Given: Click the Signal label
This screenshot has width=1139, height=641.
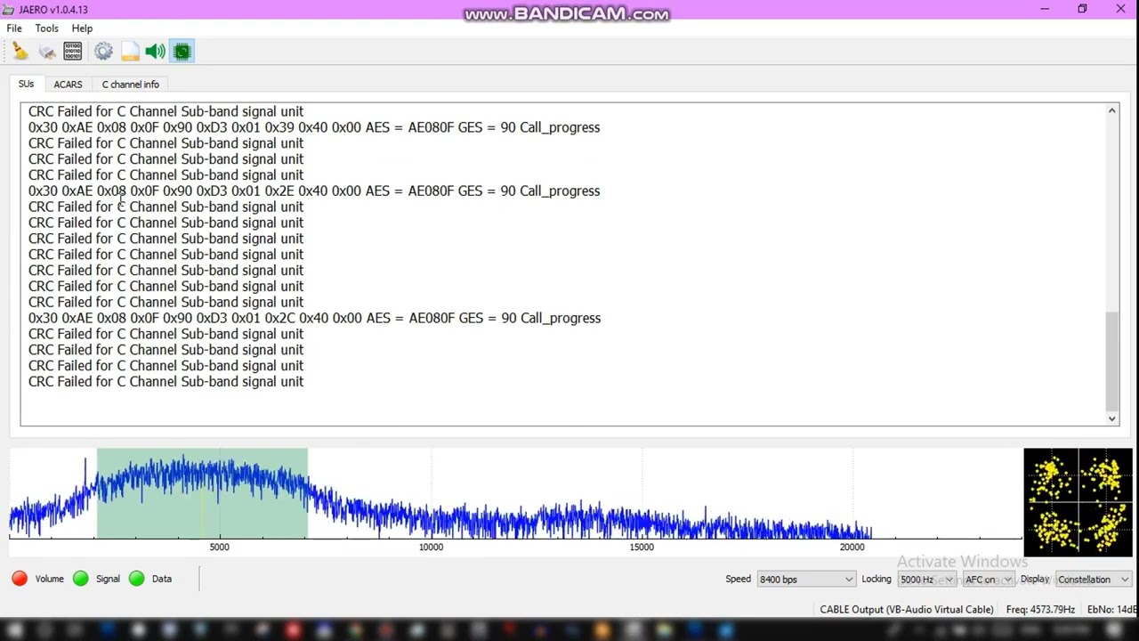Looking at the screenshot, I should pos(108,579).
